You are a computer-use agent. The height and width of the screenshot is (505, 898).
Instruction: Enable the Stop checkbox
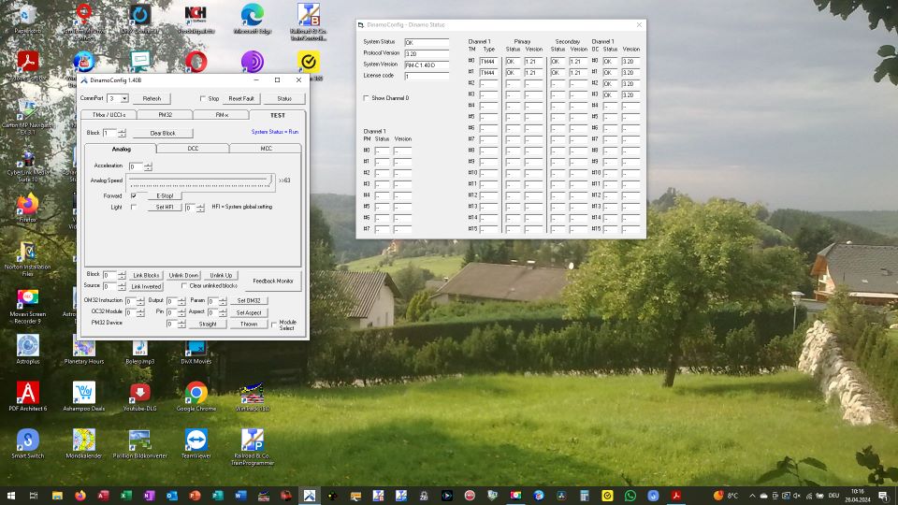click(203, 98)
